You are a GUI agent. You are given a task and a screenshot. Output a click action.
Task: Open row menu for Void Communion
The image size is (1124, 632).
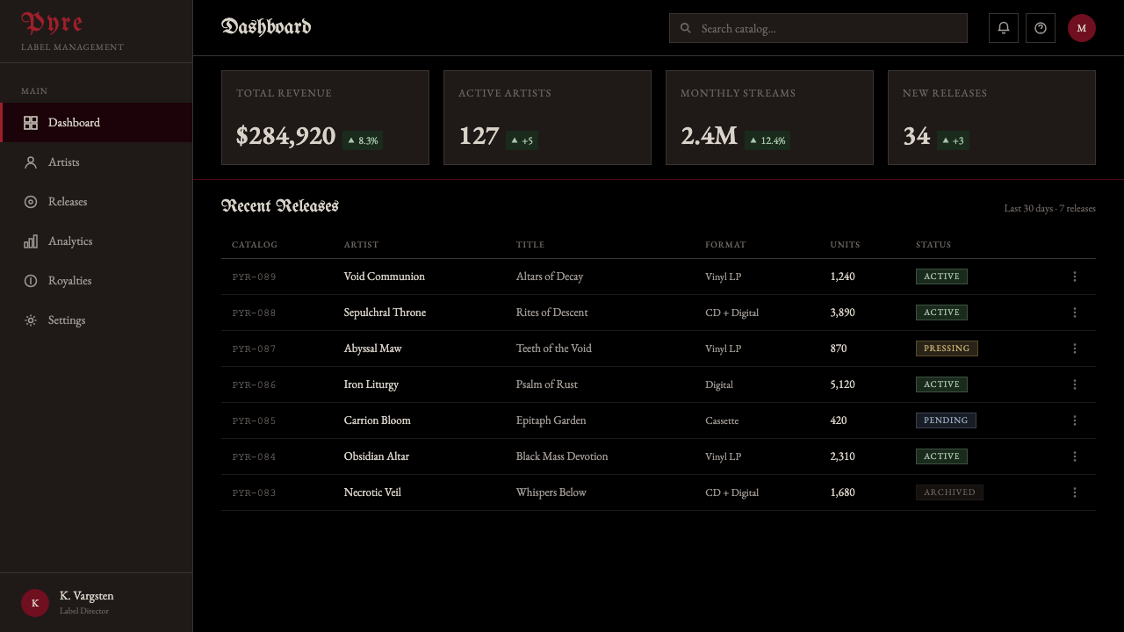click(1075, 276)
